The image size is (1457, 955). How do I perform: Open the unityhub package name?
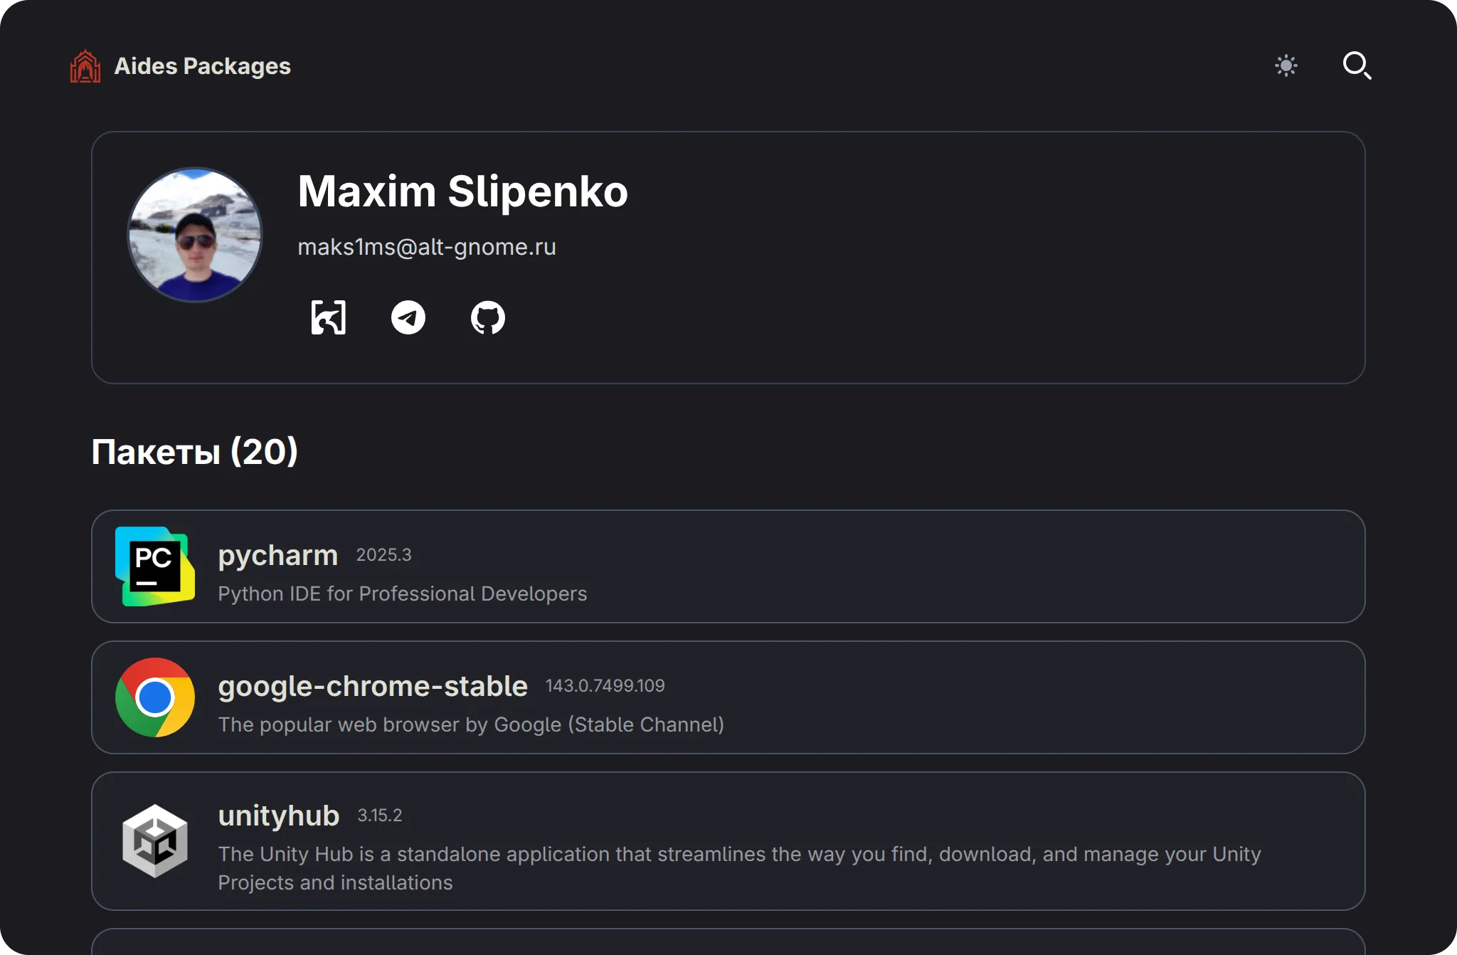(x=278, y=816)
